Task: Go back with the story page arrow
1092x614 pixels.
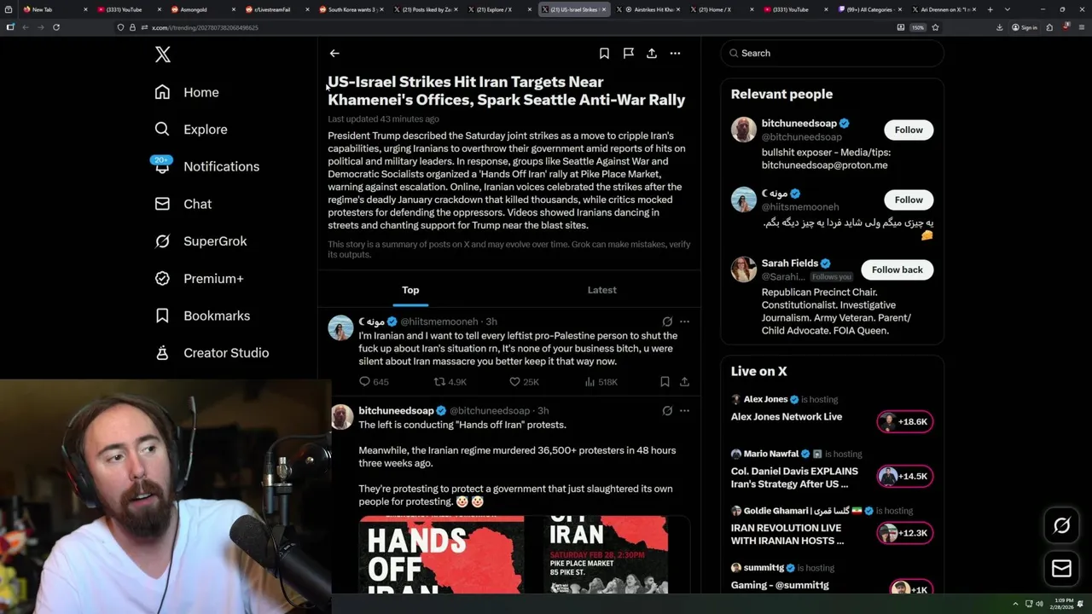Action: pos(334,53)
